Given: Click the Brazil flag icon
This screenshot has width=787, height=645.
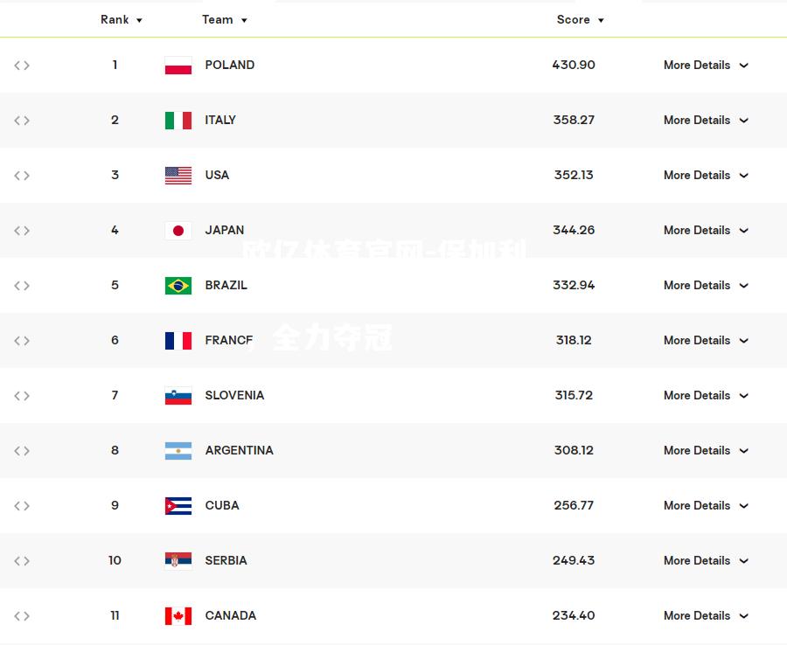Looking at the screenshot, I should (x=178, y=286).
